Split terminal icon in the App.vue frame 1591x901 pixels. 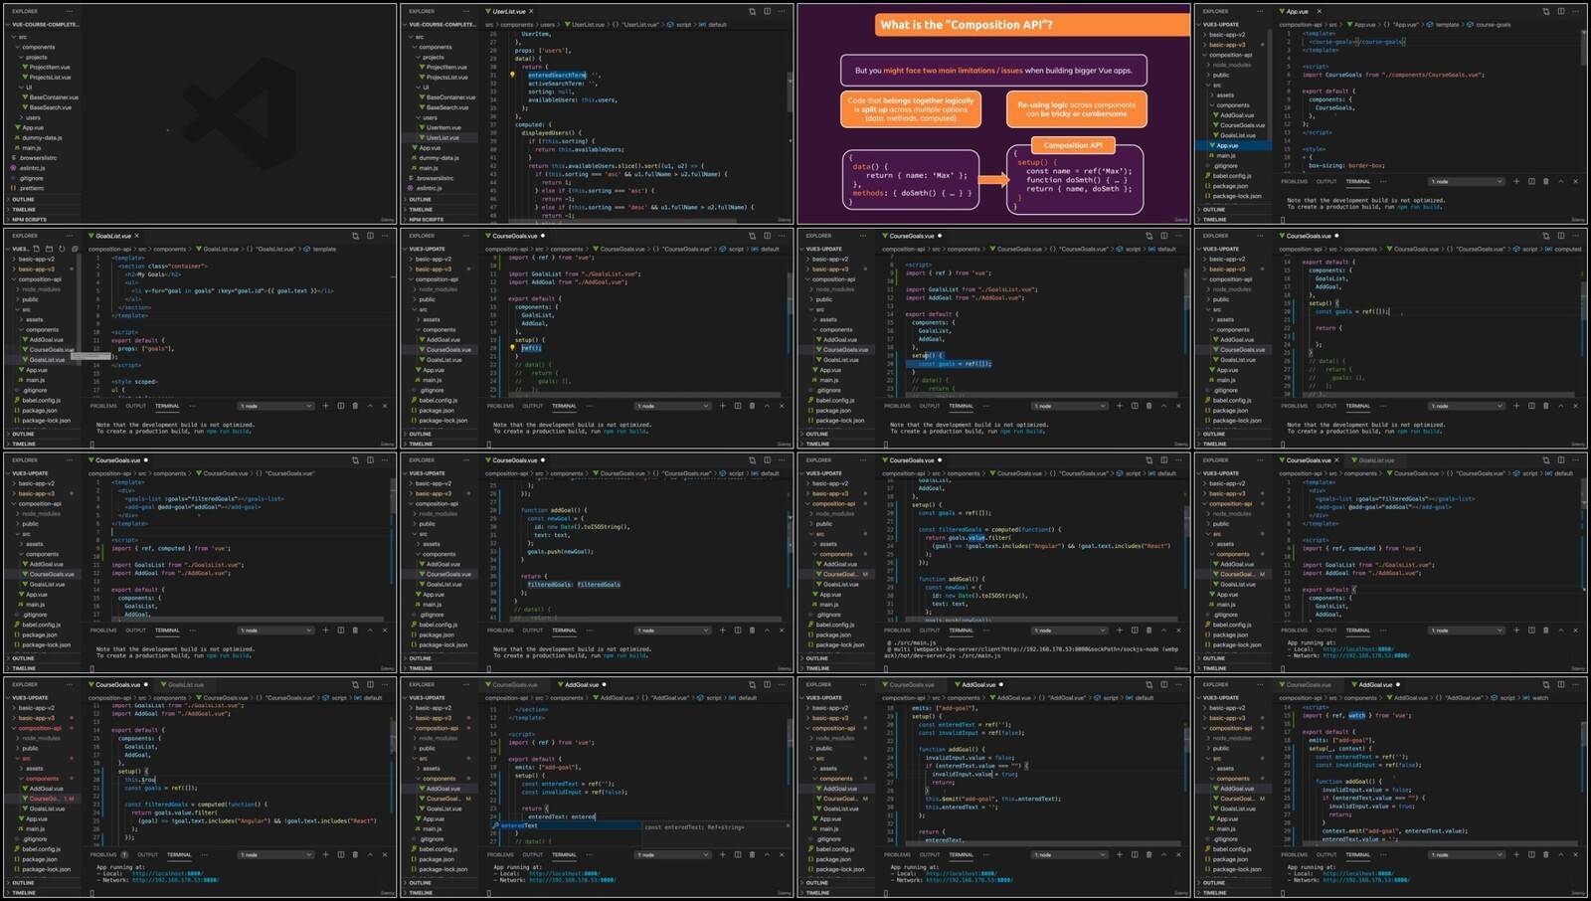[x=1531, y=181]
